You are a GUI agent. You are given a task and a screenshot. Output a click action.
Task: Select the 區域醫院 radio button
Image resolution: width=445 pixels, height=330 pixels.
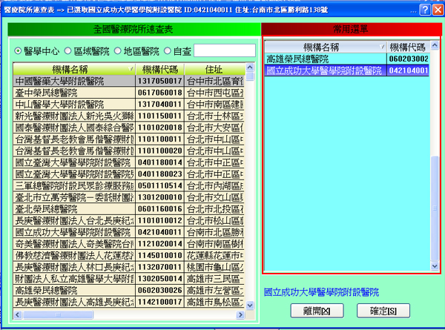tap(67, 50)
